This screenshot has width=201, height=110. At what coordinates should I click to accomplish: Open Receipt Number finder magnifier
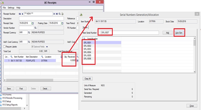click(60, 14)
